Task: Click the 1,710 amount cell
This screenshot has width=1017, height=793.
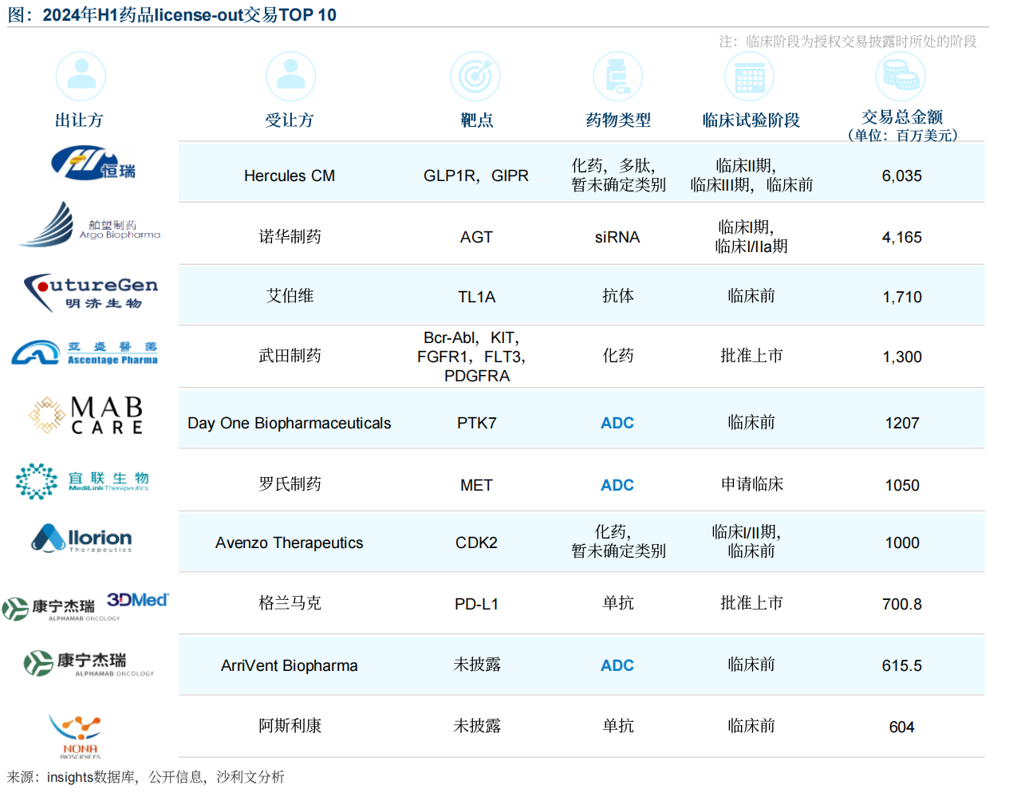Action: 902,297
